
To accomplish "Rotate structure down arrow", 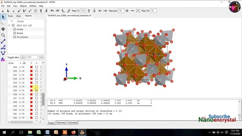I will point(47,11).
